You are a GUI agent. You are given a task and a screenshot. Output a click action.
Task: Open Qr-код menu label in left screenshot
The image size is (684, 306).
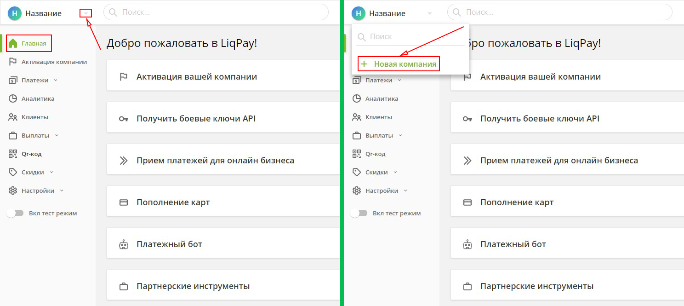click(32, 154)
